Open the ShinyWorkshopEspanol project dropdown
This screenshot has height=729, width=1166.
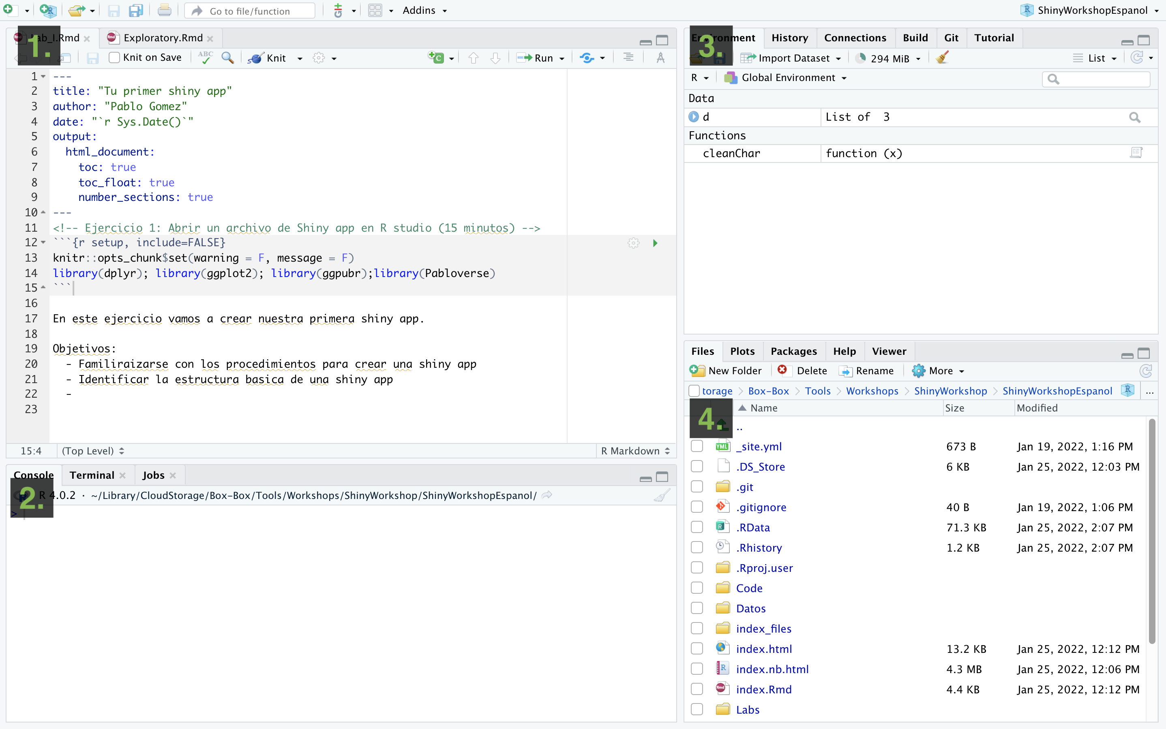pos(1089,10)
